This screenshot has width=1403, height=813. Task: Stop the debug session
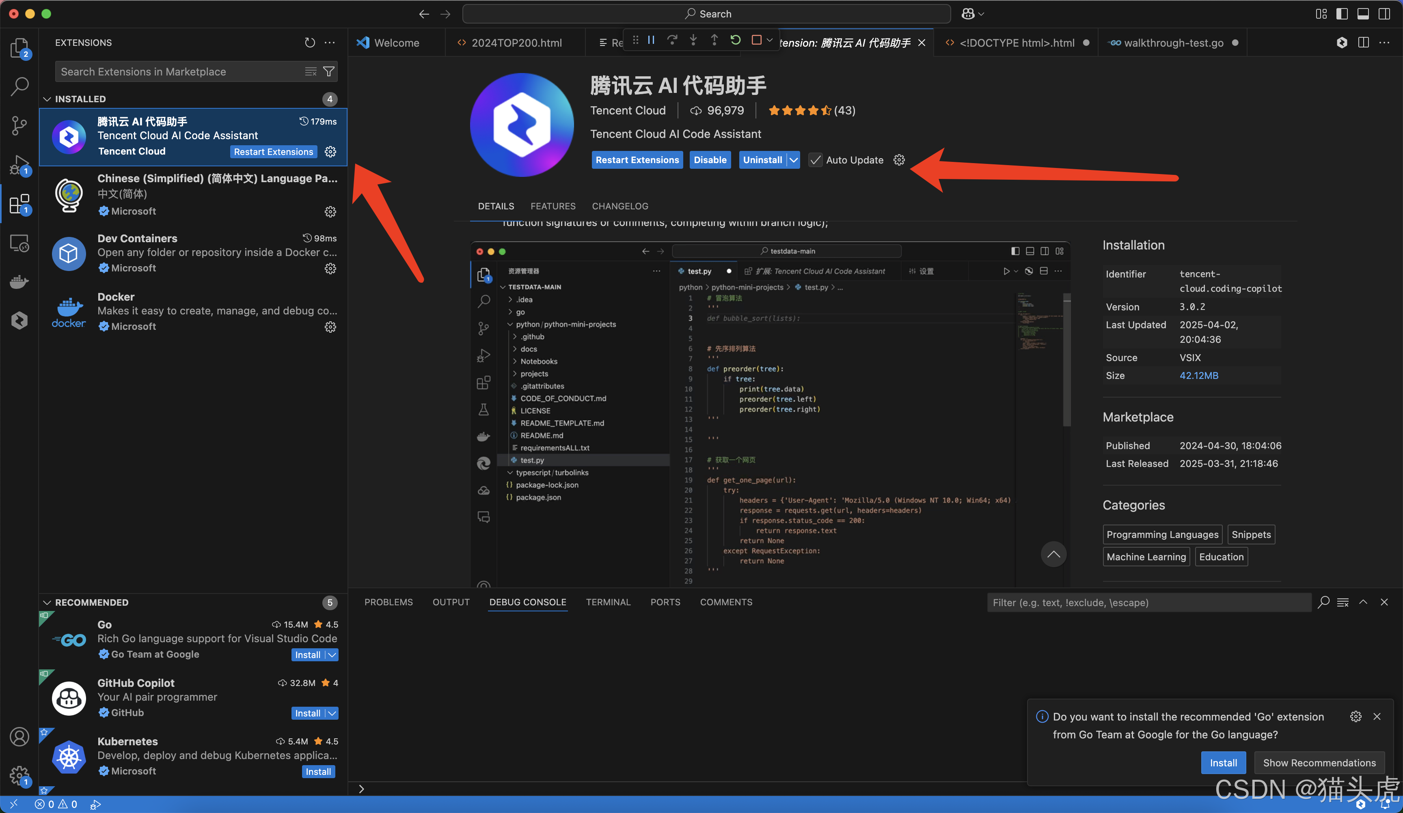[x=756, y=40]
